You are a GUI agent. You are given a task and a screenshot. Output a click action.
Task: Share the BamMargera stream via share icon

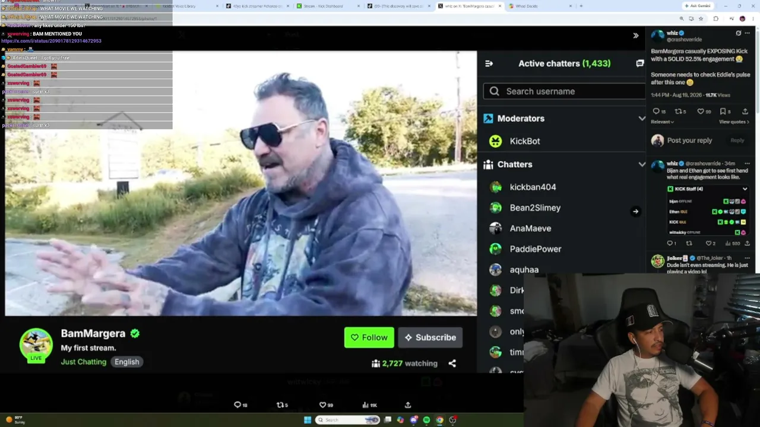[452, 364]
